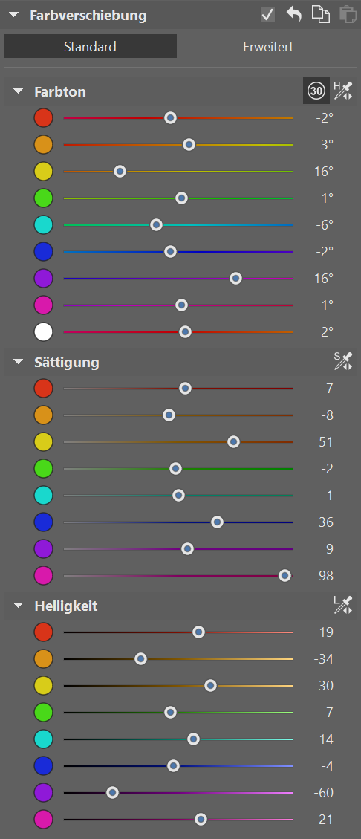Click the paste settings clipboard icon
The image size is (361, 839).
click(x=348, y=14)
